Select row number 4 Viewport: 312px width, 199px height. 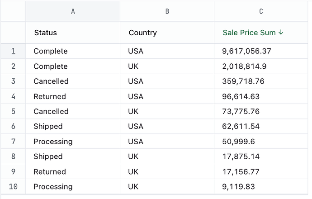click(13, 96)
